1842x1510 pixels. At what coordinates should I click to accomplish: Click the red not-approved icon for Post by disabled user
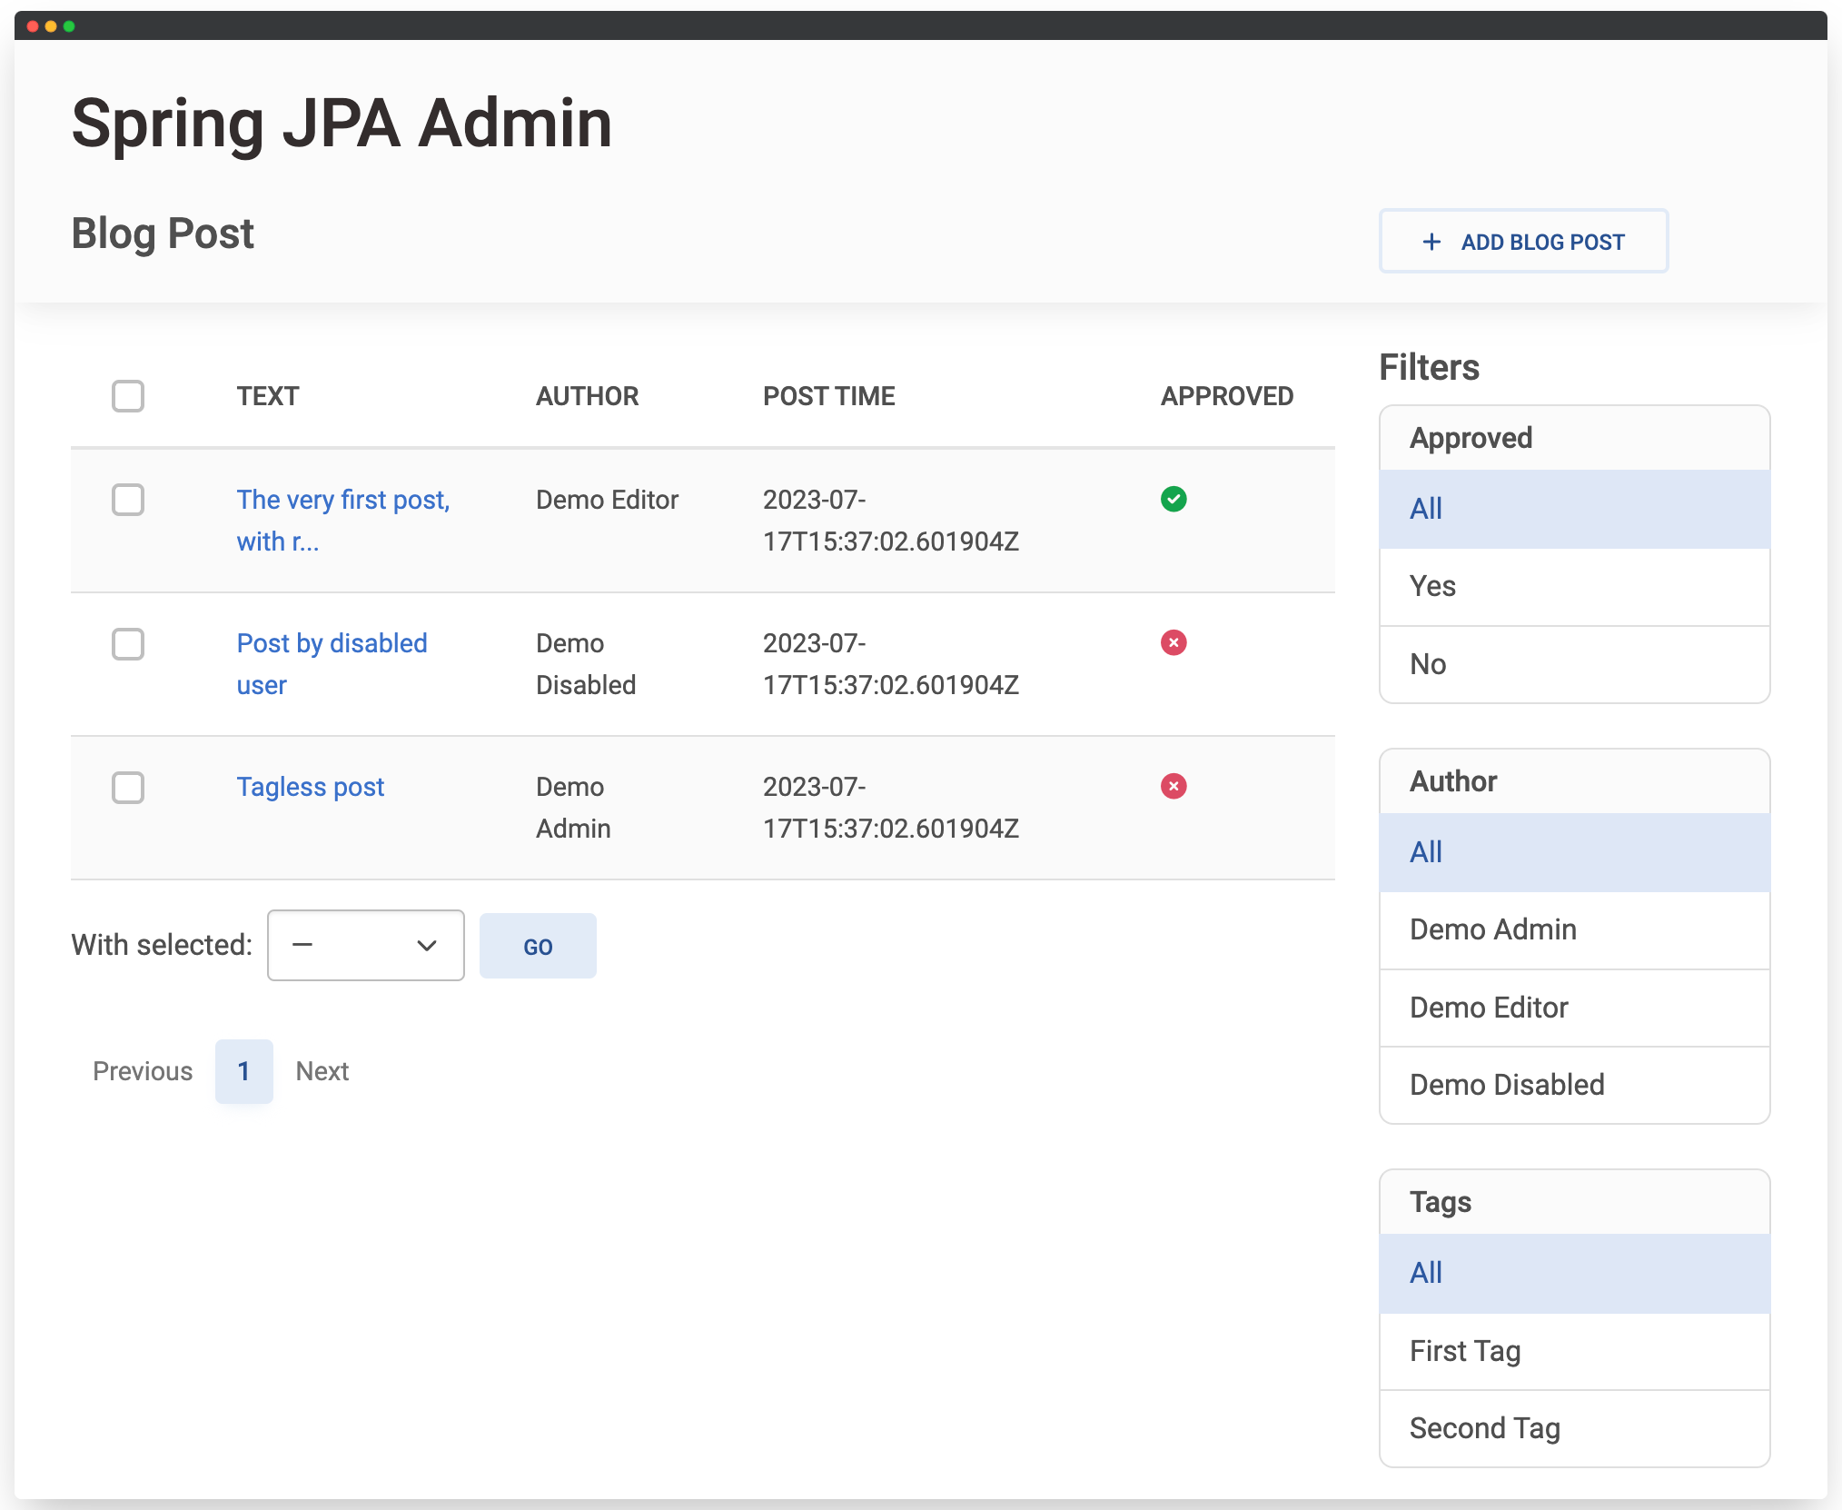tap(1174, 642)
